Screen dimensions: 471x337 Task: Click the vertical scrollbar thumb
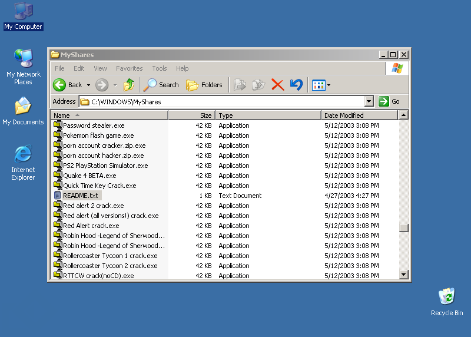(x=404, y=228)
